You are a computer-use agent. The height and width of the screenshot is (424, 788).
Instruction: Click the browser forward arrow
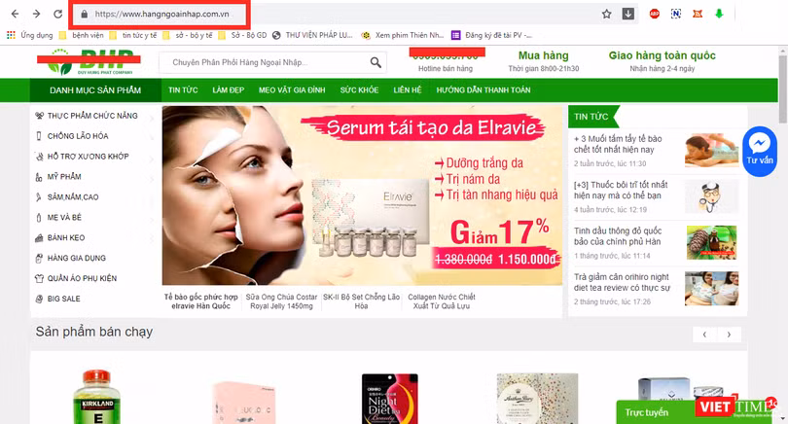pos(36,14)
